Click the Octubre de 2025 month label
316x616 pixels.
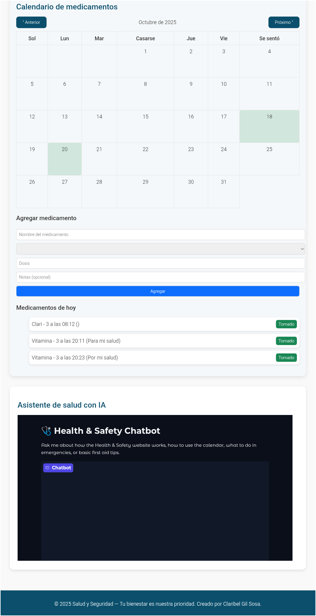point(158,22)
